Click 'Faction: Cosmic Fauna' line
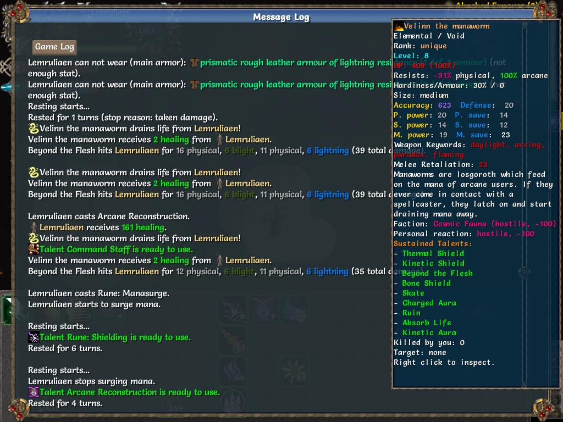563x422 pixels. point(475,224)
